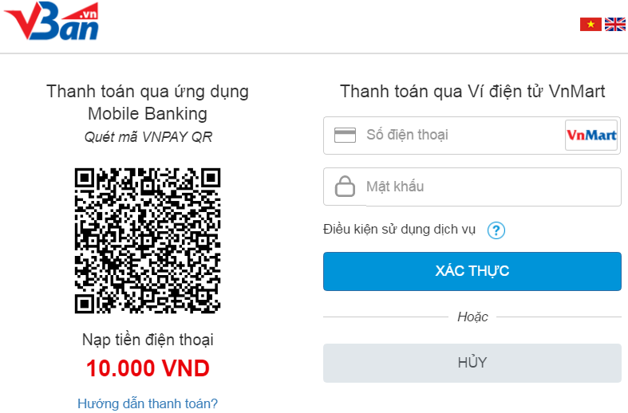Click the VNPAY QR code image

(x=148, y=241)
